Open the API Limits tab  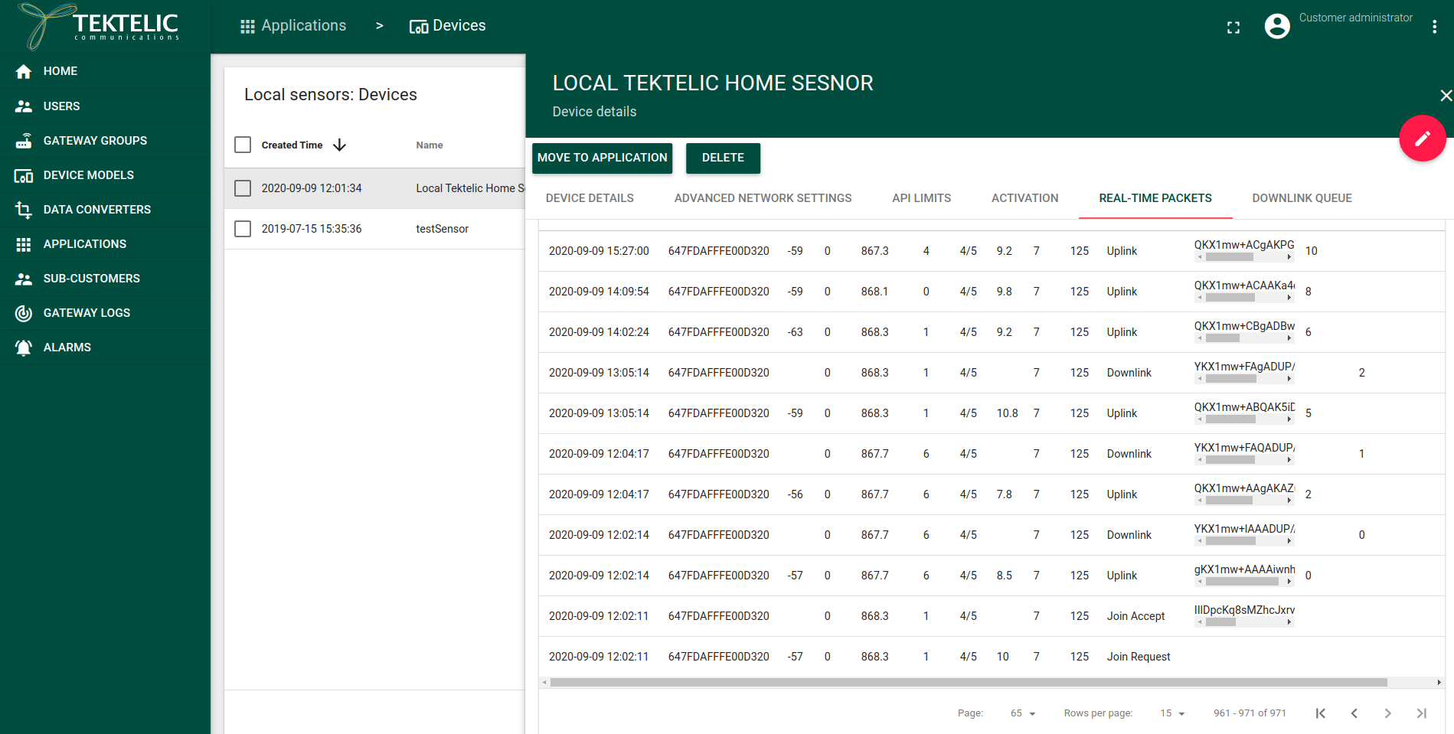click(921, 197)
